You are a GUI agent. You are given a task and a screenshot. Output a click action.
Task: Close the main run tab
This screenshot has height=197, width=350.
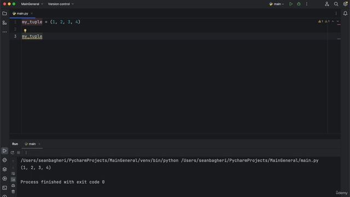pyautogui.click(x=39, y=144)
